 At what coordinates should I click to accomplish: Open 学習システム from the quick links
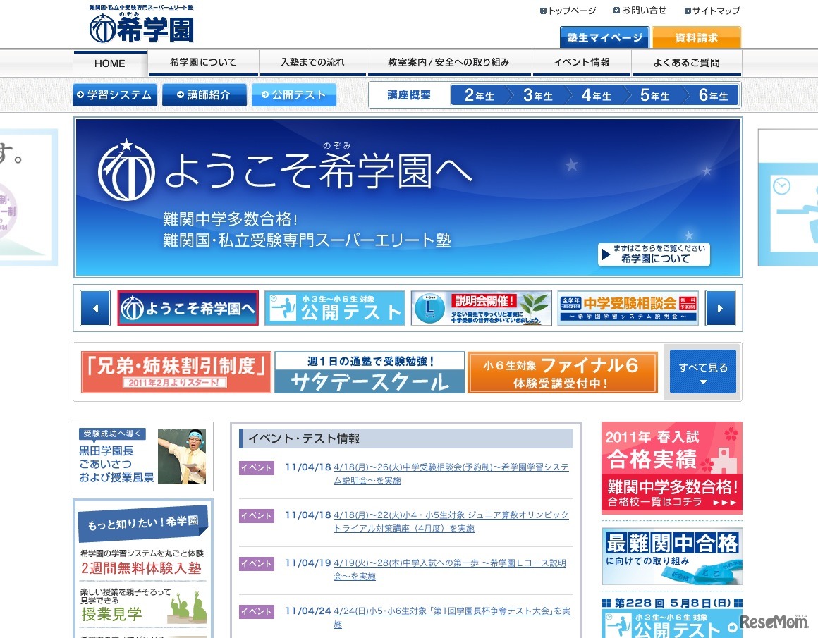click(x=114, y=94)
